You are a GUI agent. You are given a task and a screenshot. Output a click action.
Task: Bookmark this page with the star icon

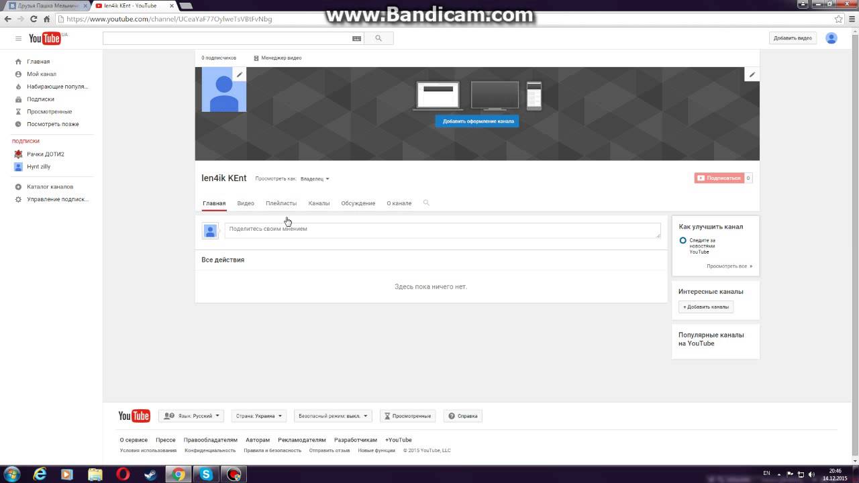[x=838, y=19]
